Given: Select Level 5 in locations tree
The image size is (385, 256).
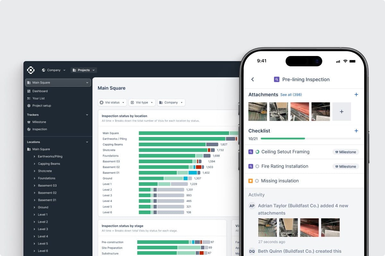Looking at the screenshot, I should tap(43, 244).
